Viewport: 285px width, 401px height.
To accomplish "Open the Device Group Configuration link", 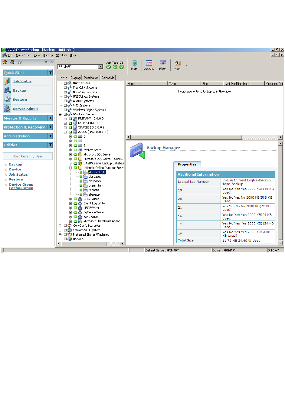I will coord(21,186).
